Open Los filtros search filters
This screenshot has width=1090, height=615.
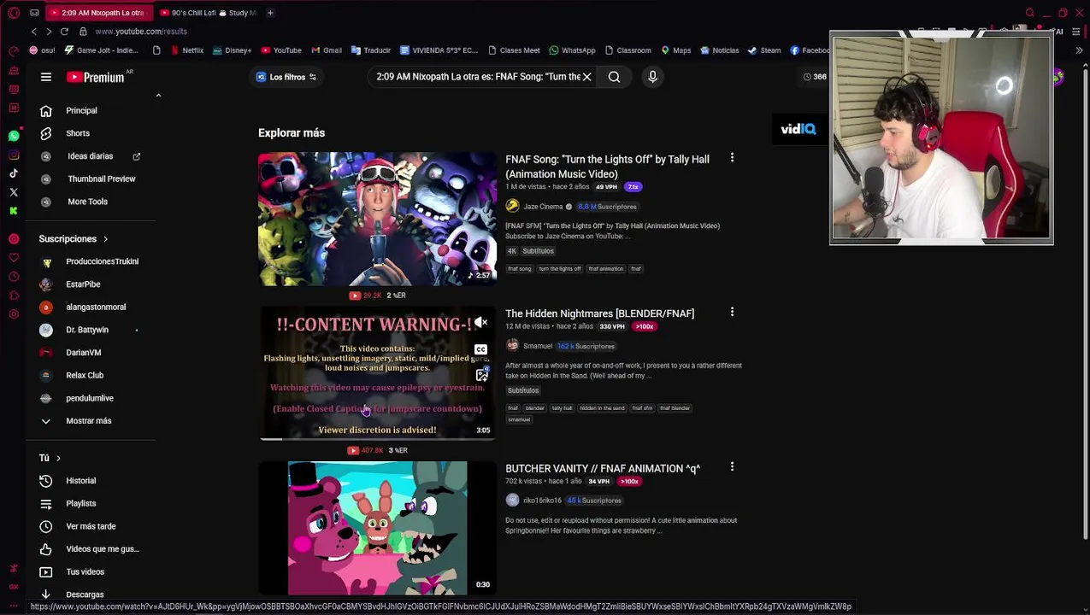(286, 77)
